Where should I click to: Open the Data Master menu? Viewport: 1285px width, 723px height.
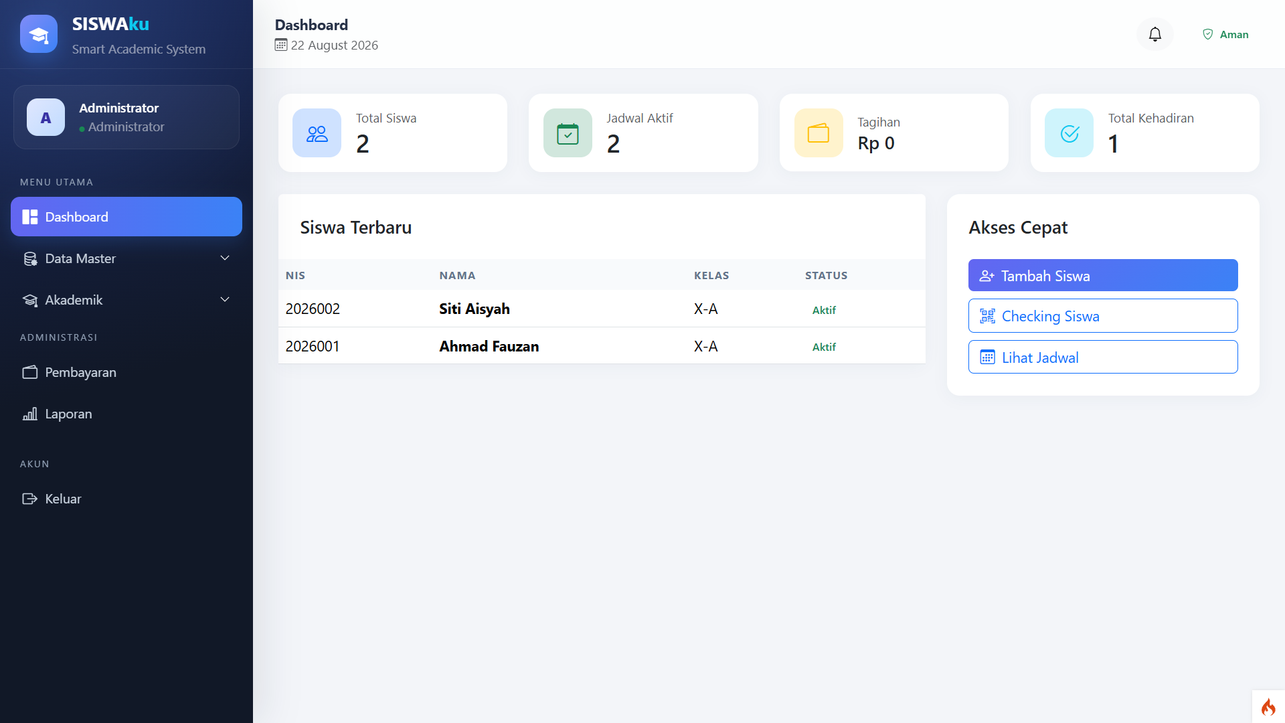click(126, 258)
